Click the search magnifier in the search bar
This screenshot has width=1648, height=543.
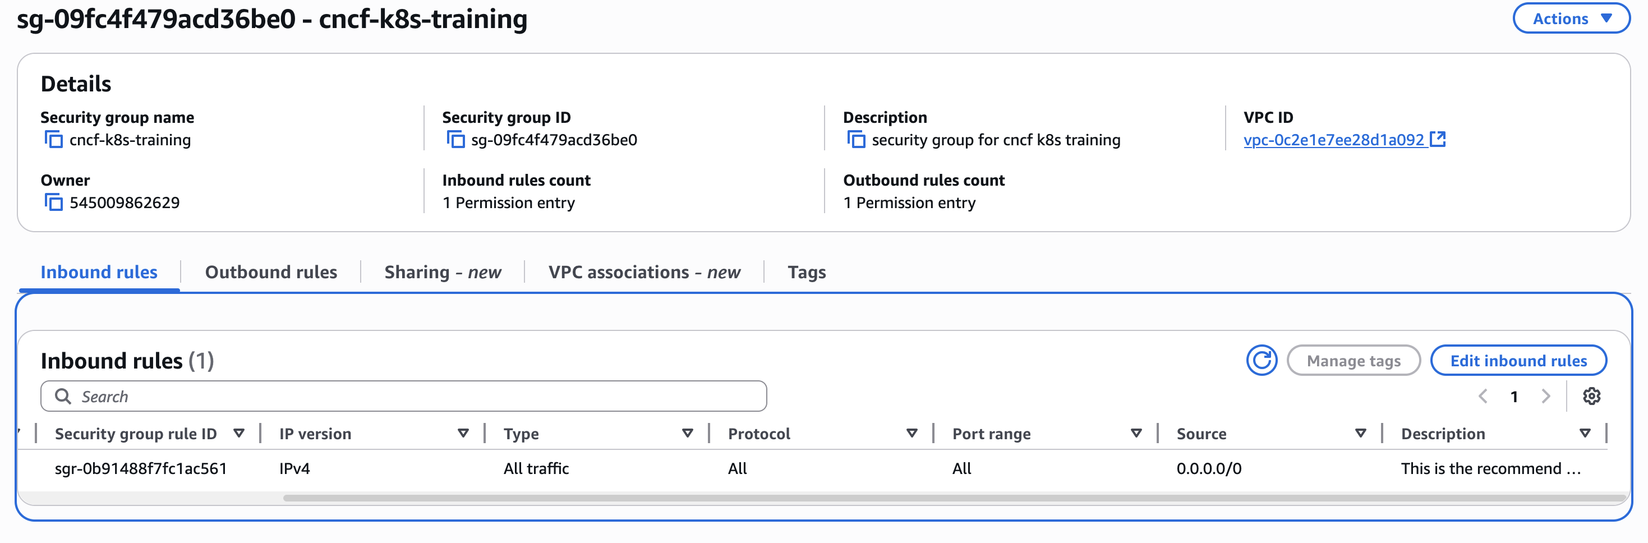tap(63, 396)
